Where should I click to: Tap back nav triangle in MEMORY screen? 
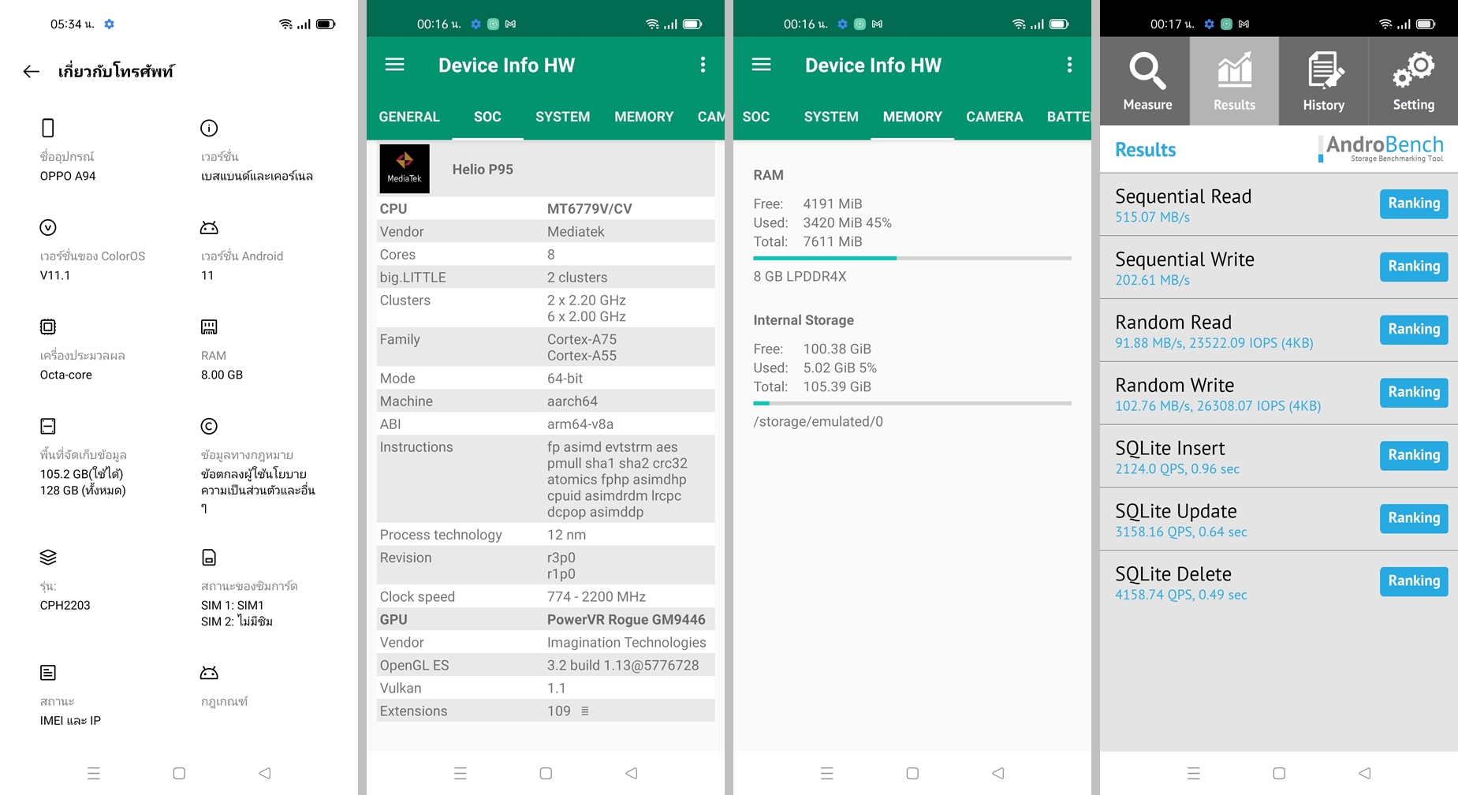(998, 773)
